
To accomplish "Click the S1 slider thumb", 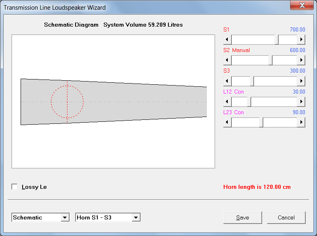I will (x=277, y=40).
